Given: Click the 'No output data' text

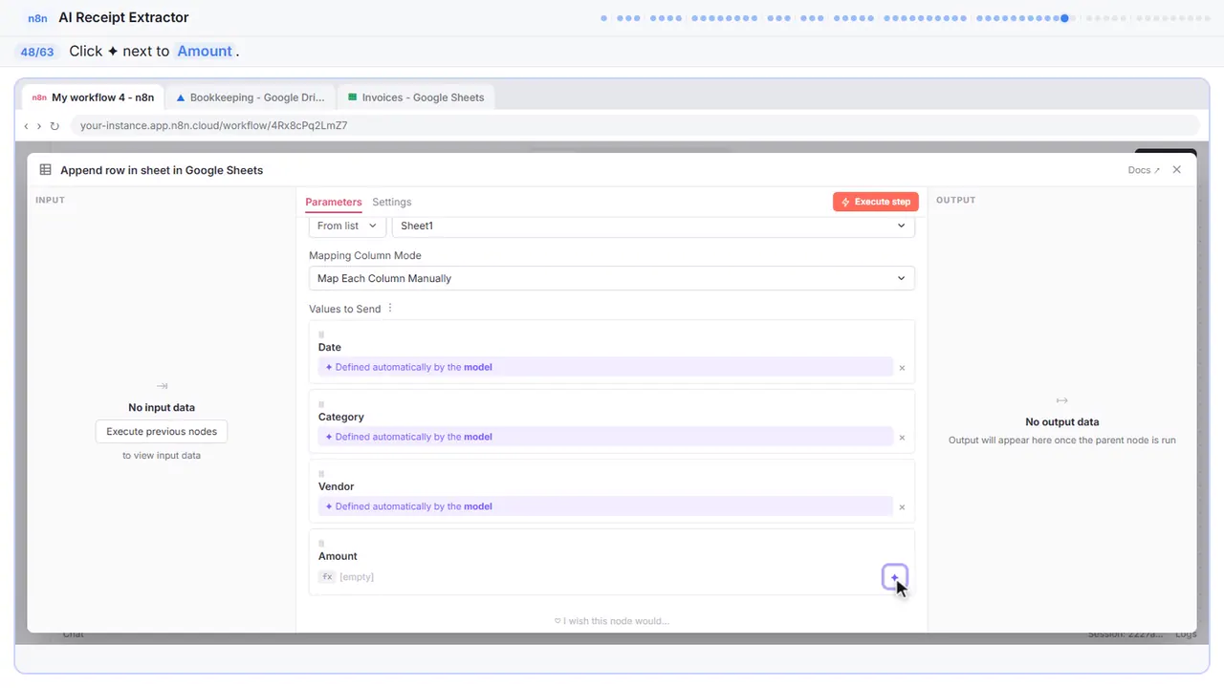Looking at the screenshot, I should pos(1061,421).
